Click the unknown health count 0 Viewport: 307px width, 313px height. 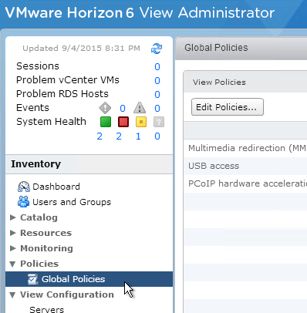click(157, 136)
